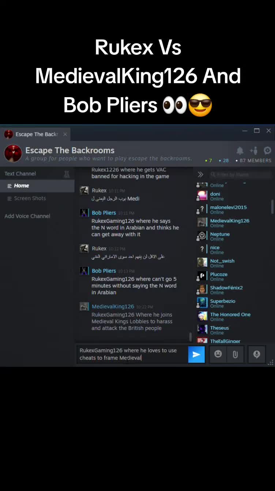Click the chat message scrollbar
The height and width of the screenshot is (491, 275).
point(190,337)
